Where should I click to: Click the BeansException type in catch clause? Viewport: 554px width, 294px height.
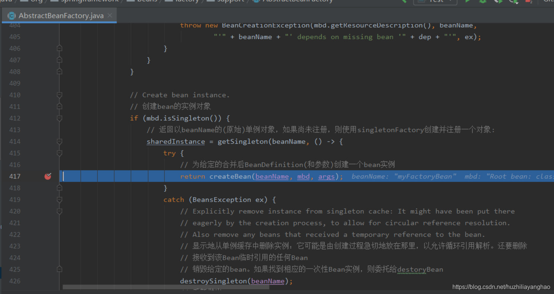222,199
